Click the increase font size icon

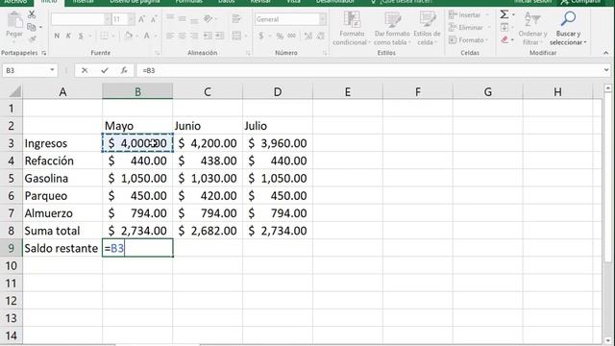141,19
